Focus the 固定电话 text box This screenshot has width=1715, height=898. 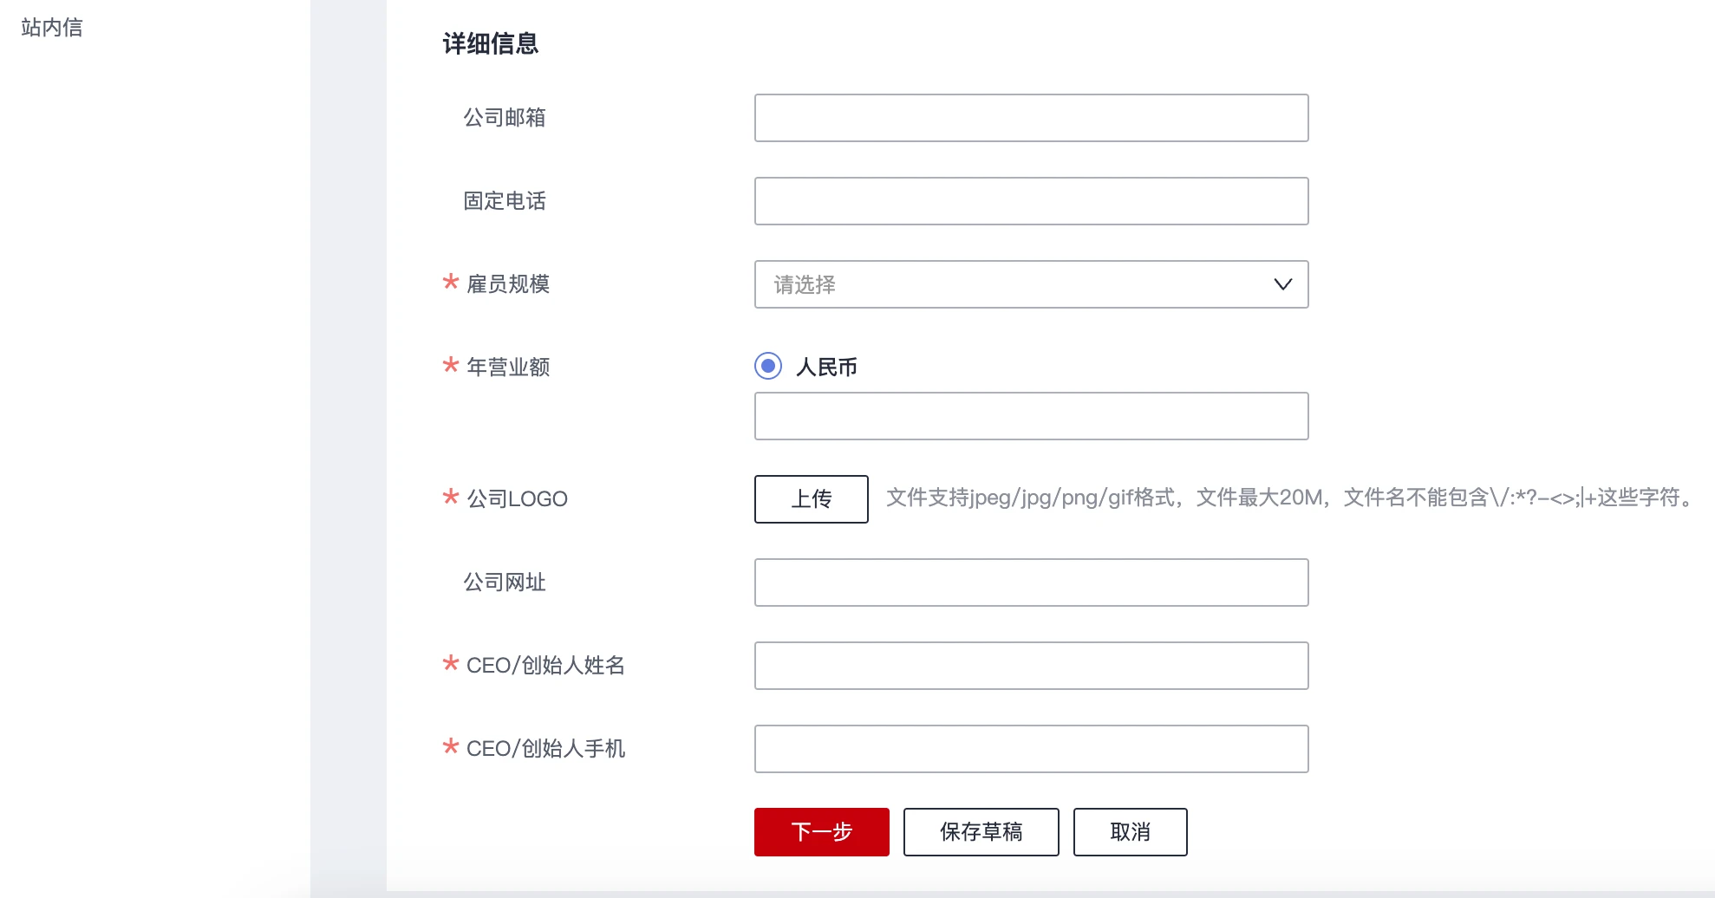[x=1031, y=201]
